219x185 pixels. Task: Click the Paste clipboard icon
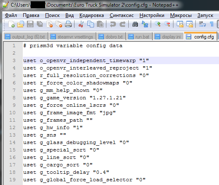click(100, 24)
